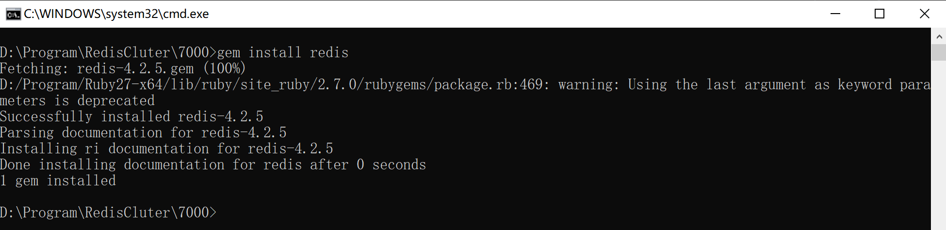This screenshot has height=230, width=946.
Task: Open the cmd.exe system menu icon
Action: point(13,14)
